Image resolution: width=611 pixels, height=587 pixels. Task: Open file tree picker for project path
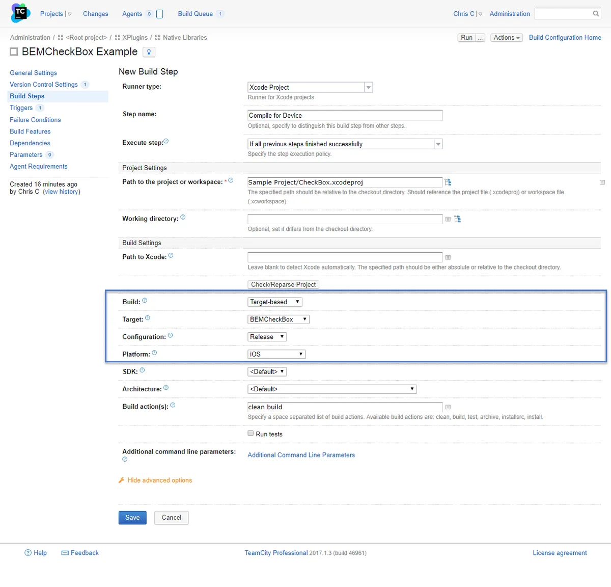[448, 182]
